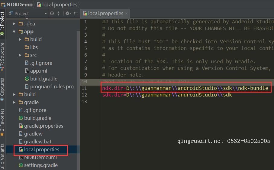Click local.properties in the breadcrumb bar
This screenshot has height=170, width=274.
57,5
